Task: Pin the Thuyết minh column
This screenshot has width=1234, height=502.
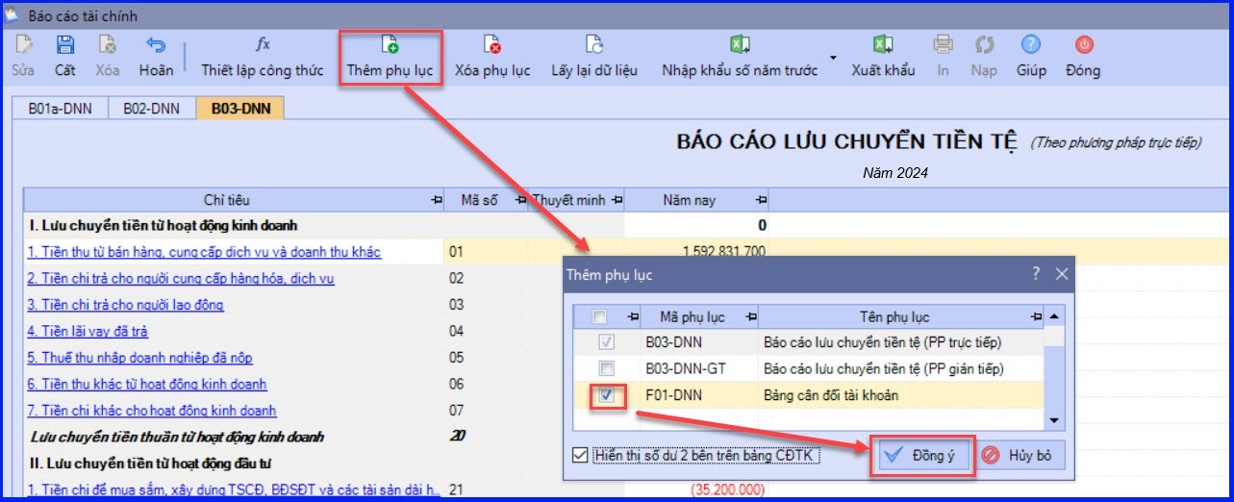Action: pos(617,200)
